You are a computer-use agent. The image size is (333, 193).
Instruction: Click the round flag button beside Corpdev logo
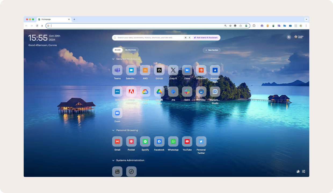[289, 37]
